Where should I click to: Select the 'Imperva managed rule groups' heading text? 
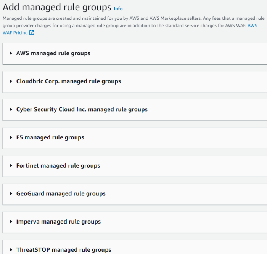click(58, 222)
